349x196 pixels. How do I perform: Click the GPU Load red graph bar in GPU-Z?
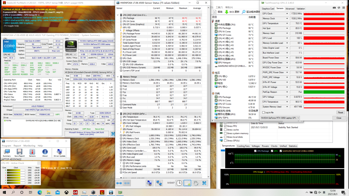click(324, 38)
